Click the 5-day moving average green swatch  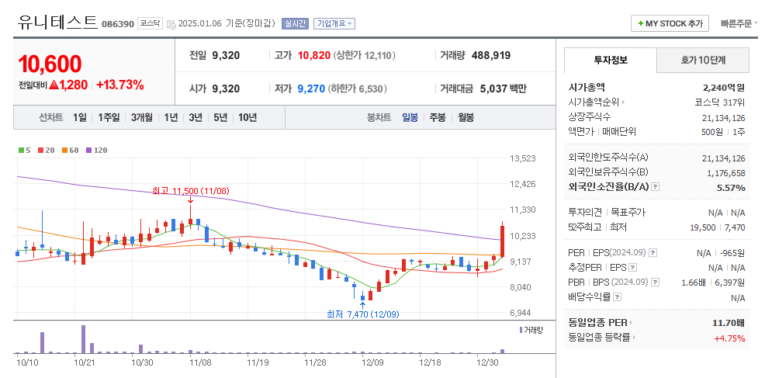point(20,151)
